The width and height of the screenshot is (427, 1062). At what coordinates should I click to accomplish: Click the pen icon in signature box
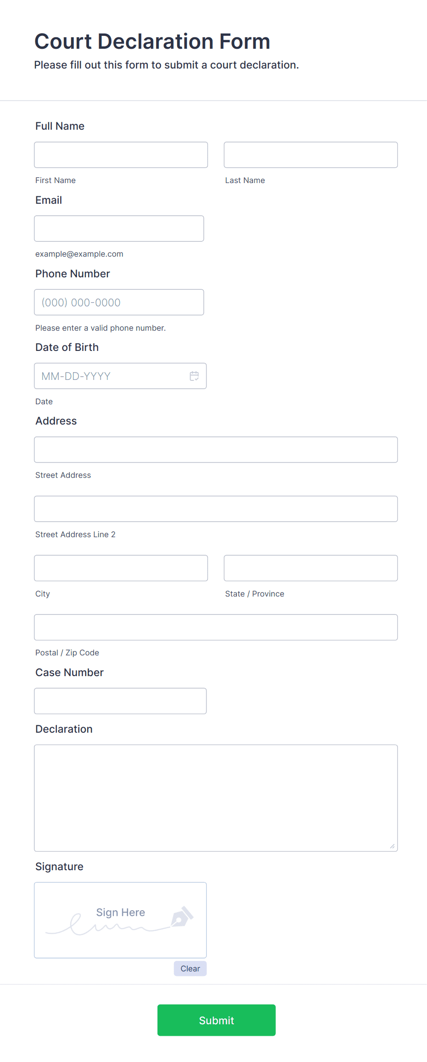coord(182,916)
